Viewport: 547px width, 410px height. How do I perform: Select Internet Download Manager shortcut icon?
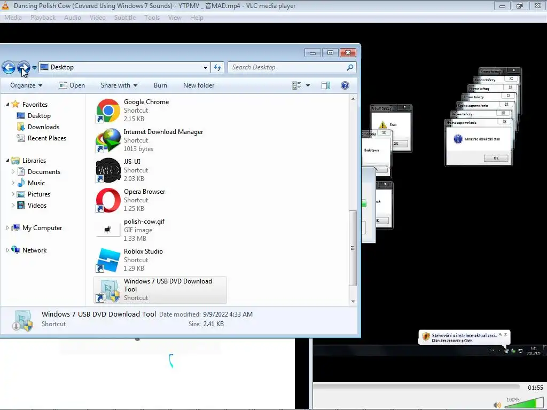pyautogui.click(x=108, y=140)
